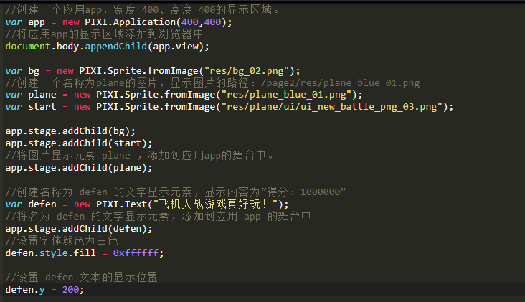The image size is (525, 302).
Task: Click the line 'app.stage.addChild(plane);'
Action: point(79,167)
